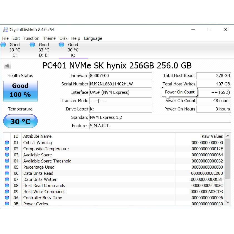Click the blue status dot beside Critical Warning
Viewport: 234px width, 234px height.
click(7, 142)
